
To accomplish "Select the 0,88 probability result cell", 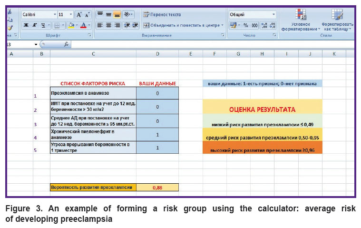I will coord(157,188).
